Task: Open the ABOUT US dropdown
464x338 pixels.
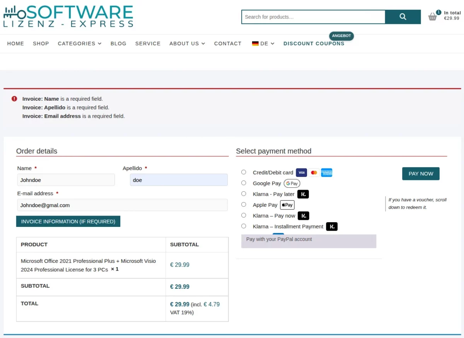Action: click(x=187, y=43)
